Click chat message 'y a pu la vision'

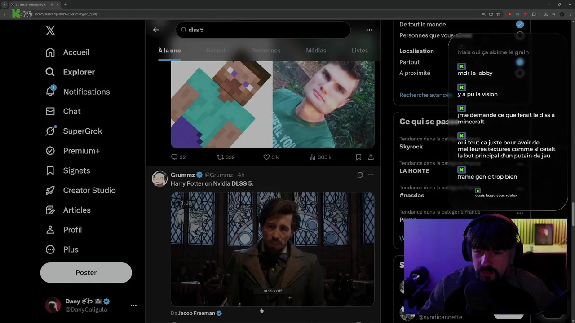click(x=478, y=94)
